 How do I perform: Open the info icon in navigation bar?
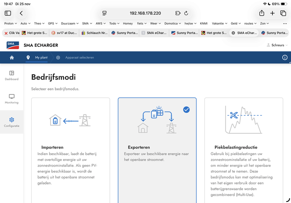[285, 57]
